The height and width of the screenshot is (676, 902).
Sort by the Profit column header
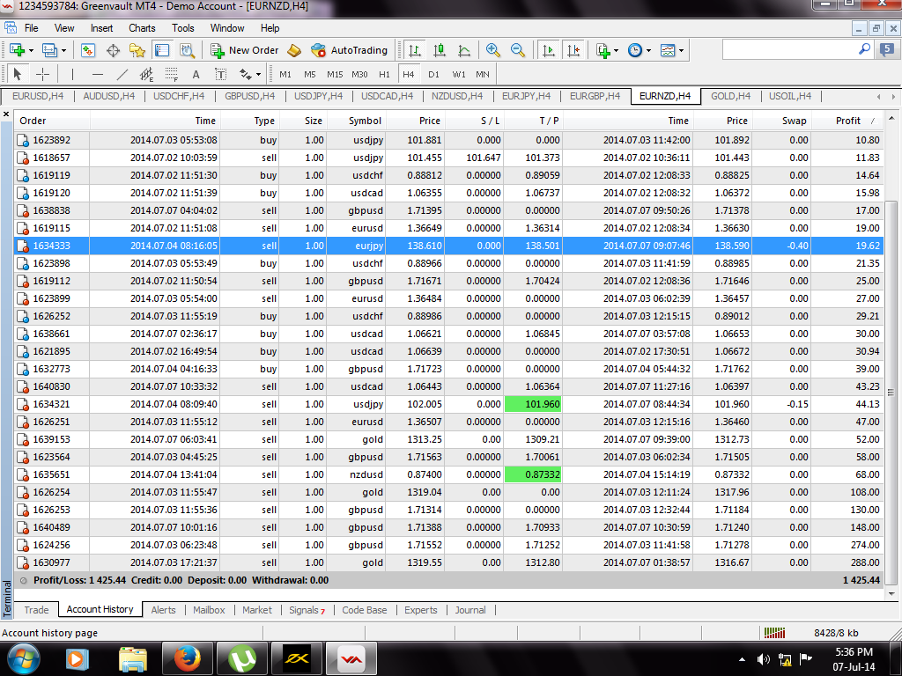click(x=848, y=121)
